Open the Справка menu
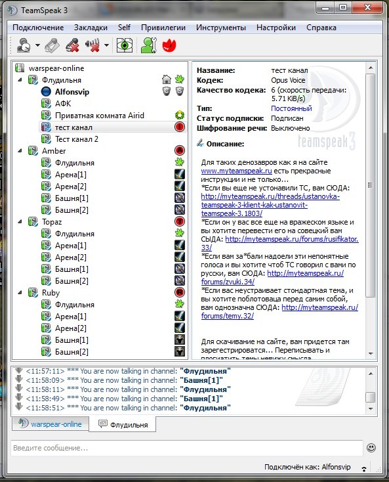This screenshot has width=389, height=482. pyautogui.click(x=321, y=28)
